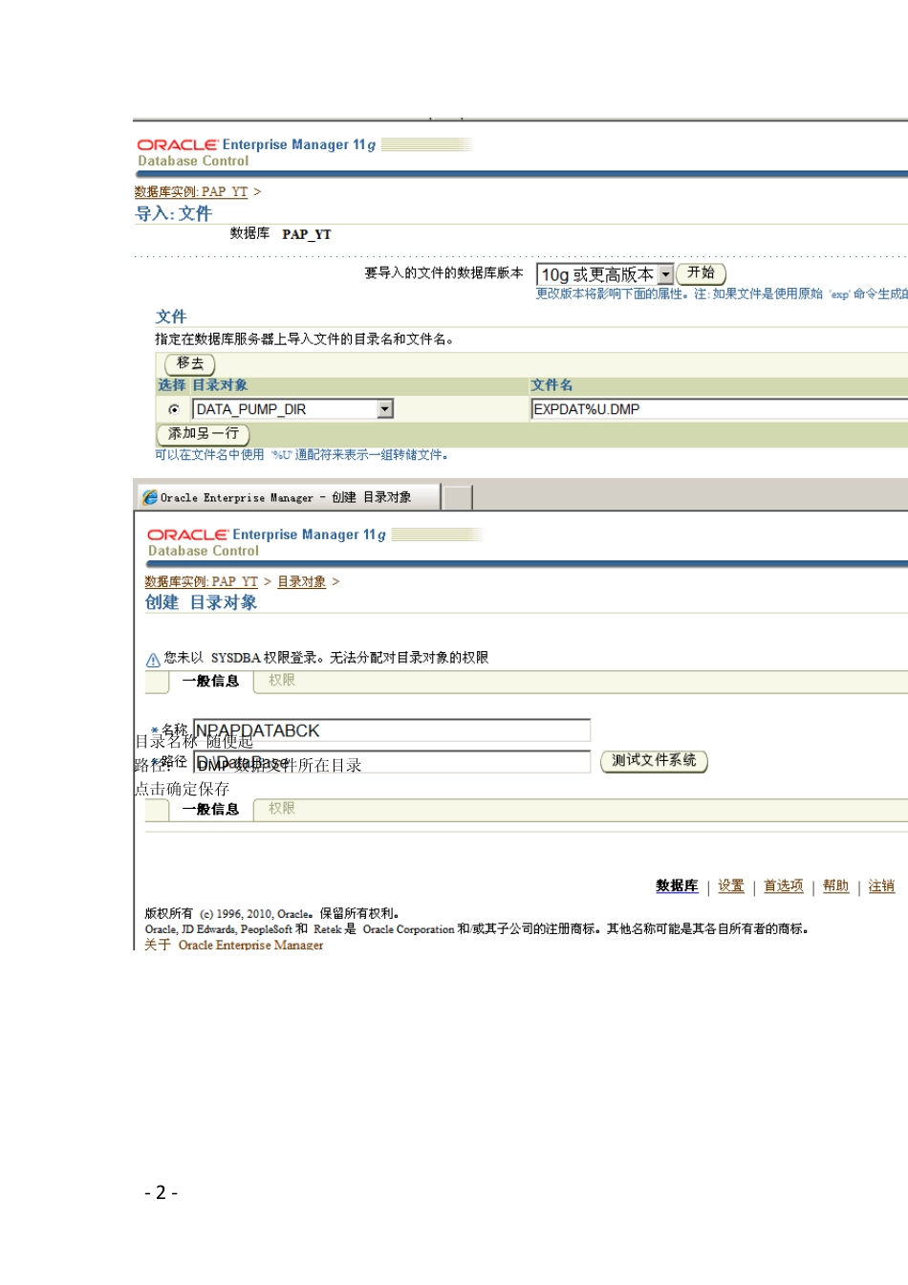908x1285 pixels.
Task: Open the 目录对象 breadcrumb link
Action: (302, 582)
